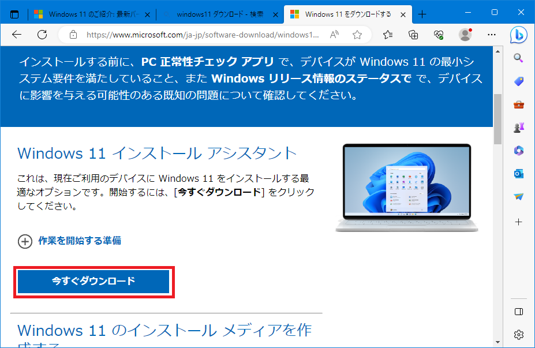Click the vertical scrollbar thumb
This screenshot has height=348, width=535.
pos(497,119)
